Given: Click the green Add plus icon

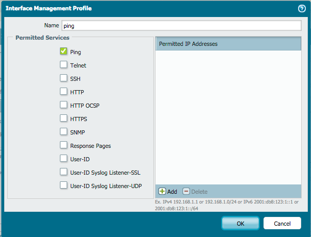Looking at the screenshot, I should tap(162, 192).
